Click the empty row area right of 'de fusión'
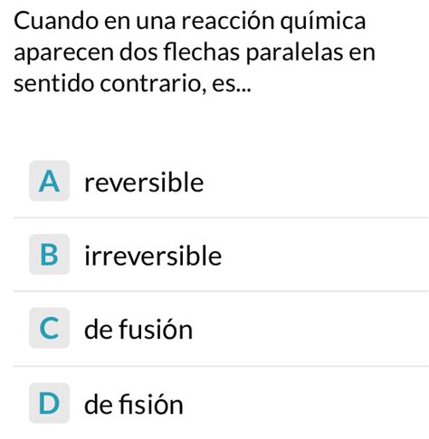 (x=310, y=328)
